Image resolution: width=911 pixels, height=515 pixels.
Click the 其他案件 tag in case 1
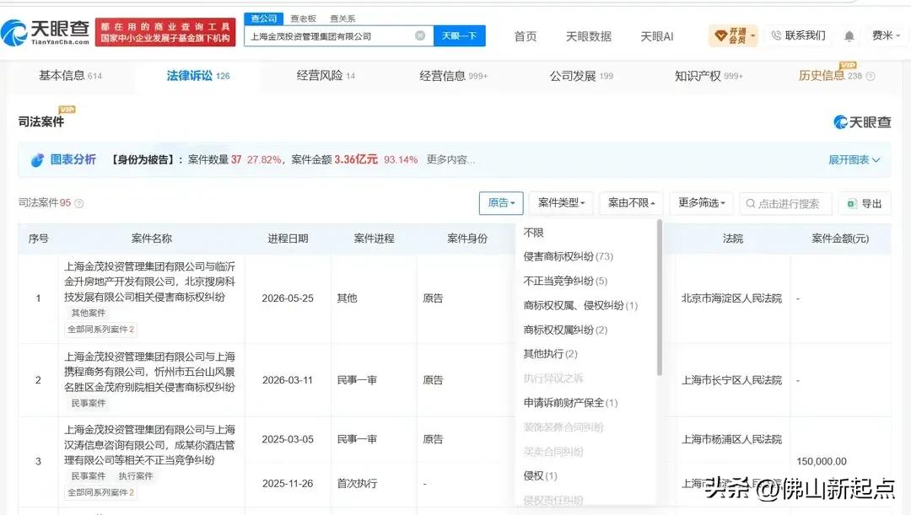click(89, 313)
